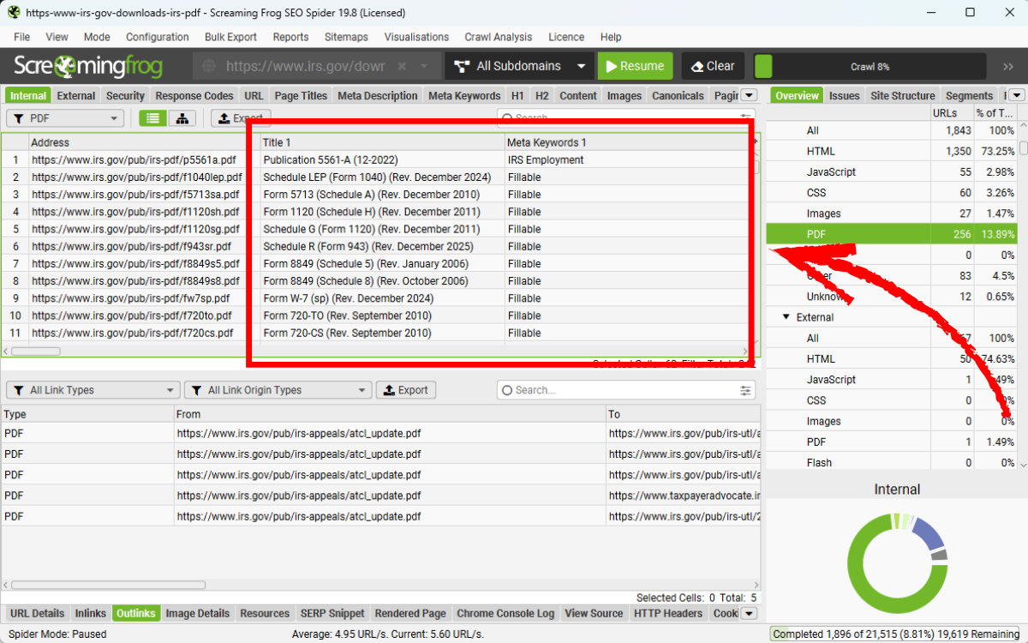Export the lower outlinks table

(x=405, y=390)
